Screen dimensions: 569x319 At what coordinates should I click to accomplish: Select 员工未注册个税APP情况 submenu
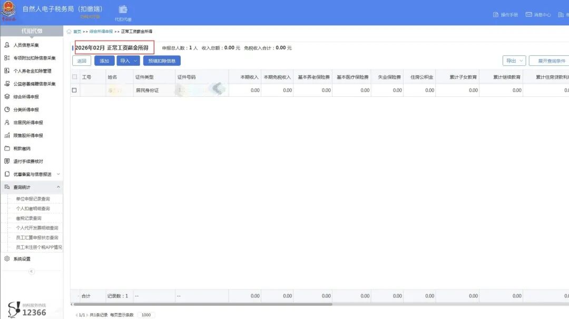tap(39, 247)
